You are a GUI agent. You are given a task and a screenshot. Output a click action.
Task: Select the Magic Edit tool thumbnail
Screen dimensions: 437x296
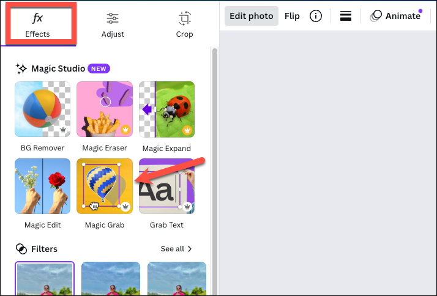(43, 186)
